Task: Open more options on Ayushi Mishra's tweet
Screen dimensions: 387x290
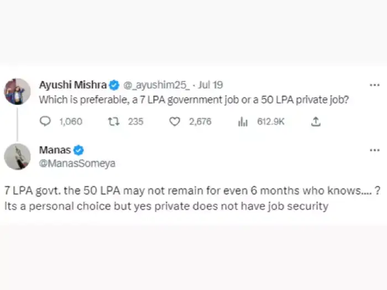Action: pos(374,85)
